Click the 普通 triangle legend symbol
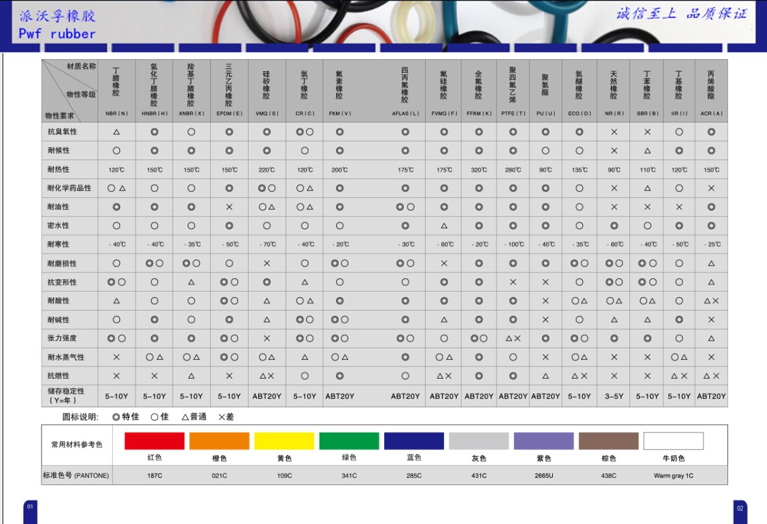The image size is (767, 524). click(x=185, y=417)
